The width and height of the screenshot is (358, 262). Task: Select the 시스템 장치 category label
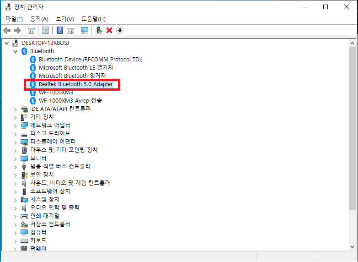[x=45, y=199]
